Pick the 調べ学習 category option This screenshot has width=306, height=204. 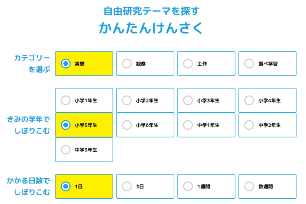249,64
